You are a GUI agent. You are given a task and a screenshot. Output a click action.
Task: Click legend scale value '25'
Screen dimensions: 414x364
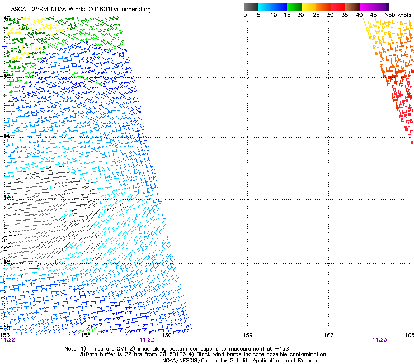(316, 15)
